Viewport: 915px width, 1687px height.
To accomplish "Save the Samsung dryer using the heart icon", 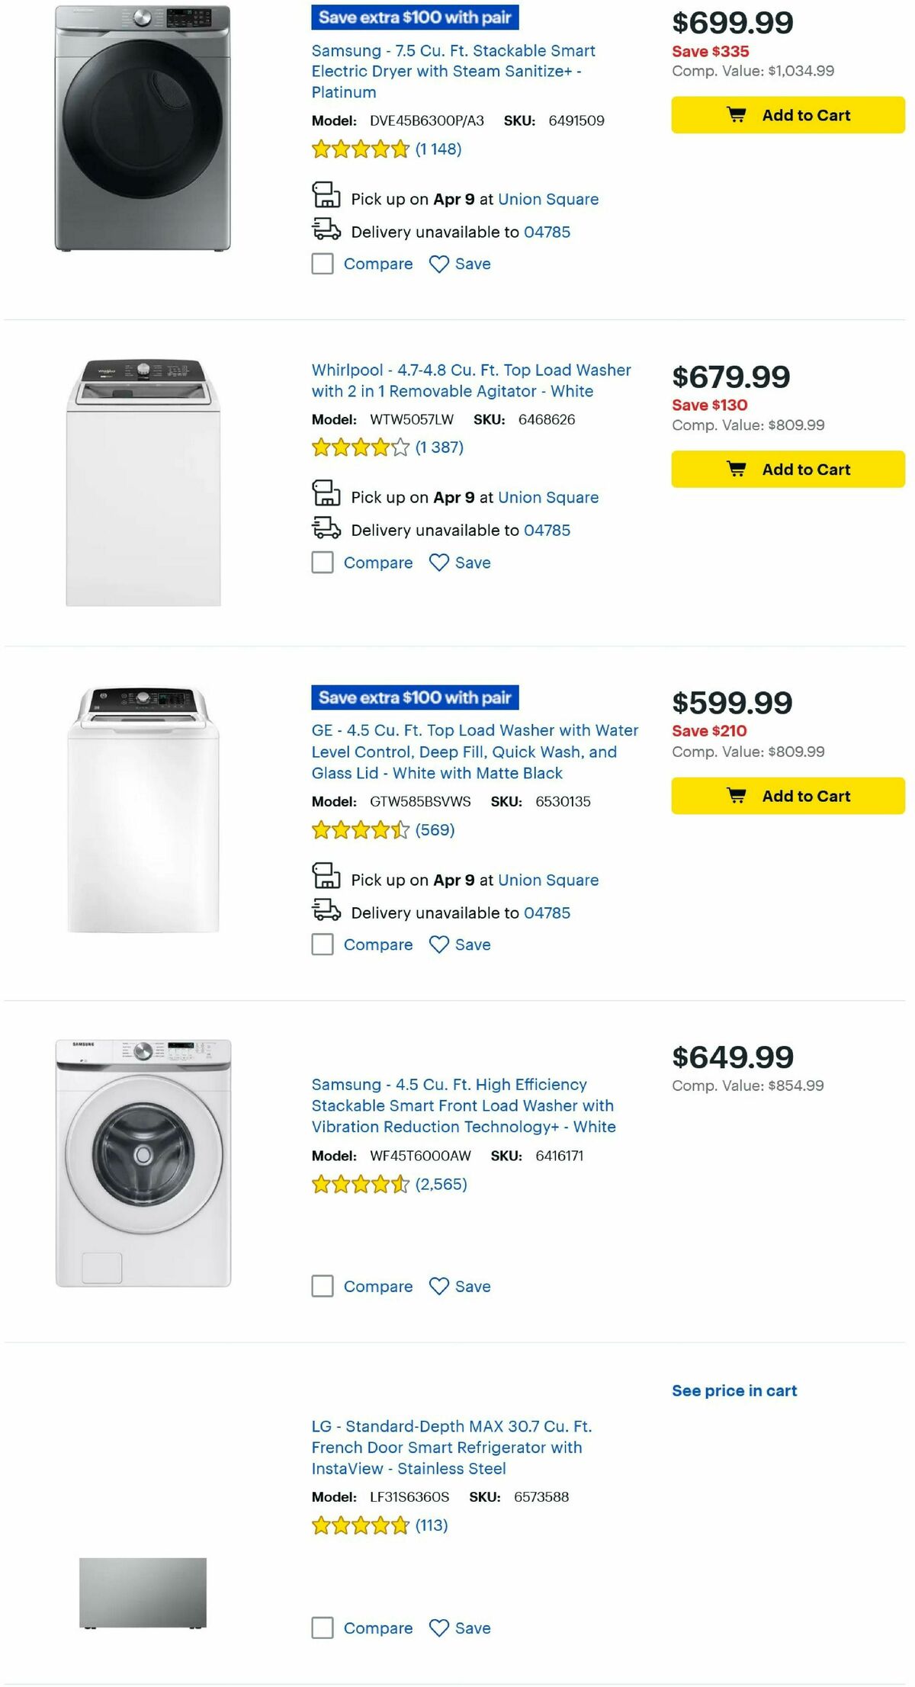I will point(438,264).
